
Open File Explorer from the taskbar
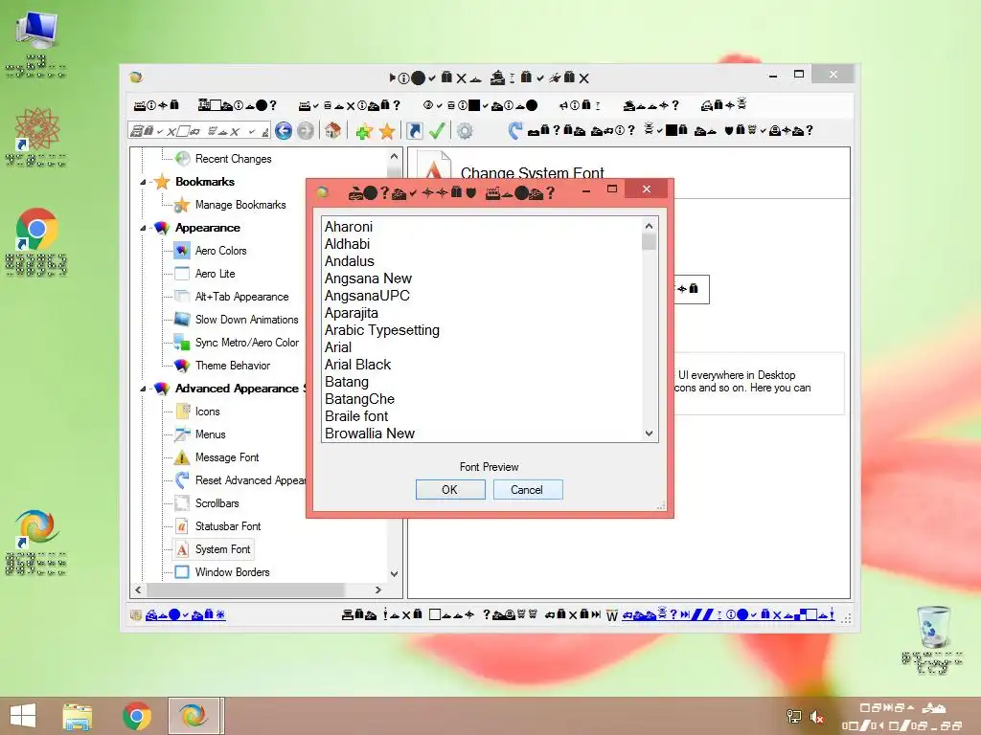78,716
